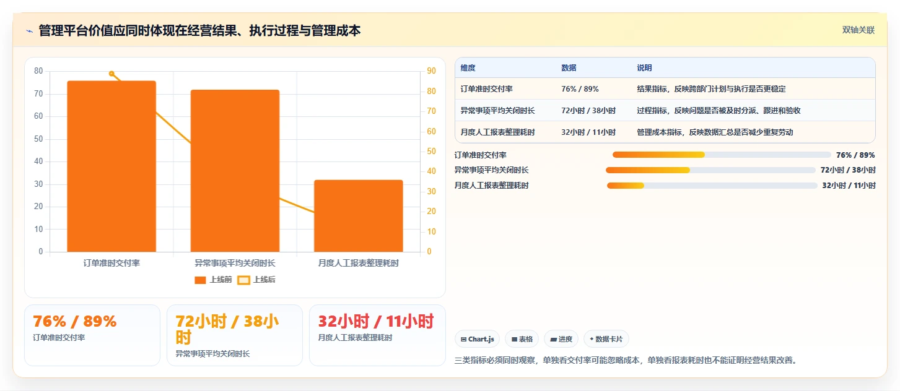Click the 76% / 89% value beside progress bar

coord(855,155)
